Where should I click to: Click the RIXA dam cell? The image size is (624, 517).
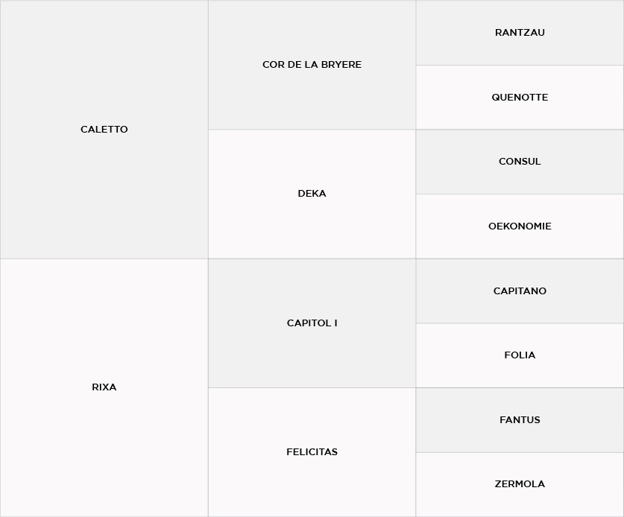104,387
